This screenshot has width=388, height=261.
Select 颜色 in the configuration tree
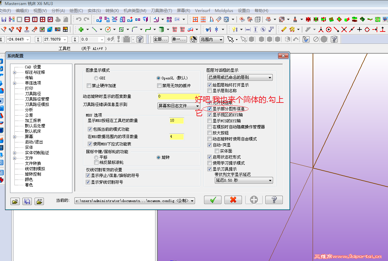(x=29, y=180)
